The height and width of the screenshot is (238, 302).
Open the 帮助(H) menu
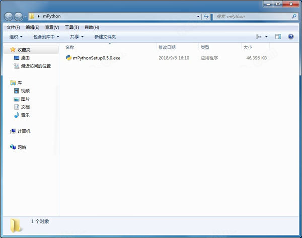pos(92,27)
